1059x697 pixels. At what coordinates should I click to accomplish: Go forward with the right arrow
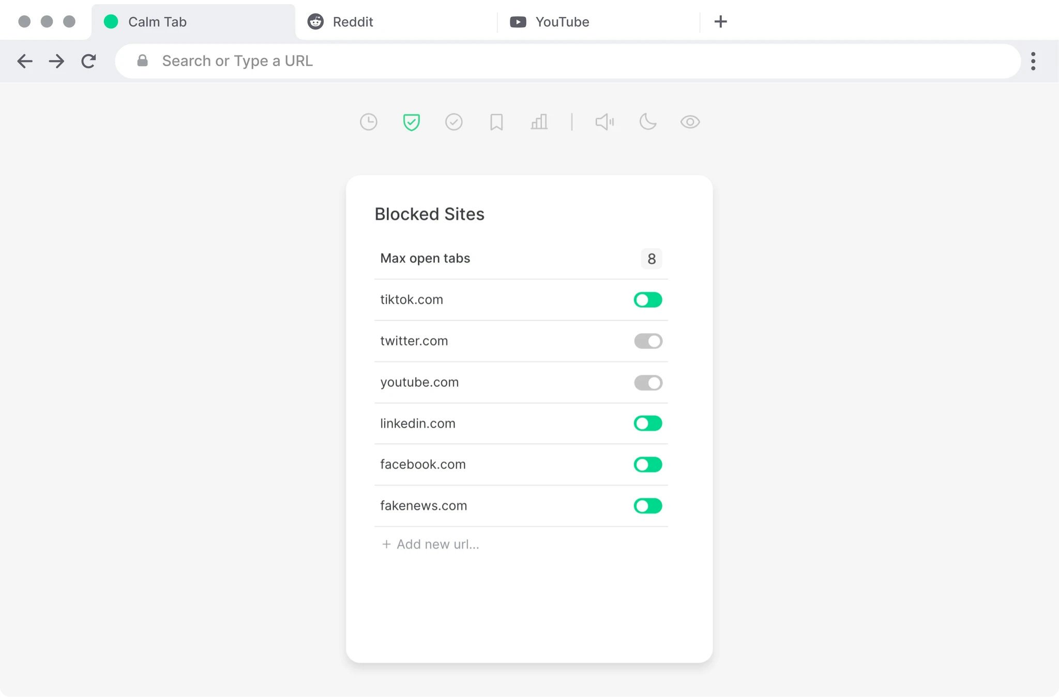(56, 61)
